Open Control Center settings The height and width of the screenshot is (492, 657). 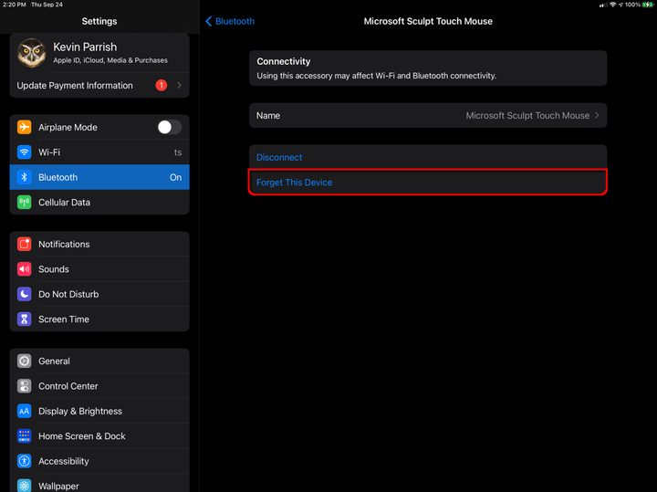click(99, 386)
